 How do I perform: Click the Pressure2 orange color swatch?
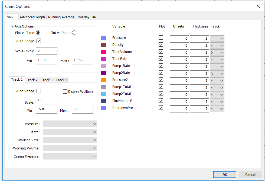click(103, 80)
